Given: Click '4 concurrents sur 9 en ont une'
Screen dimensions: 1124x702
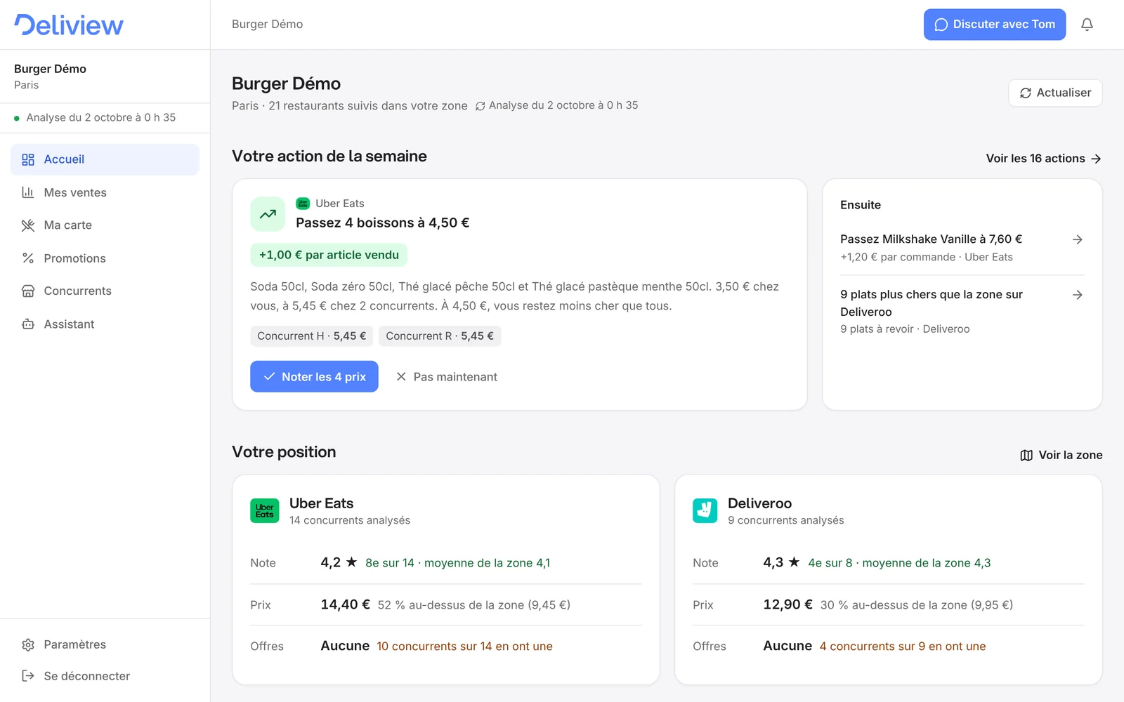Looking at the screenshot, I should 903,647.
